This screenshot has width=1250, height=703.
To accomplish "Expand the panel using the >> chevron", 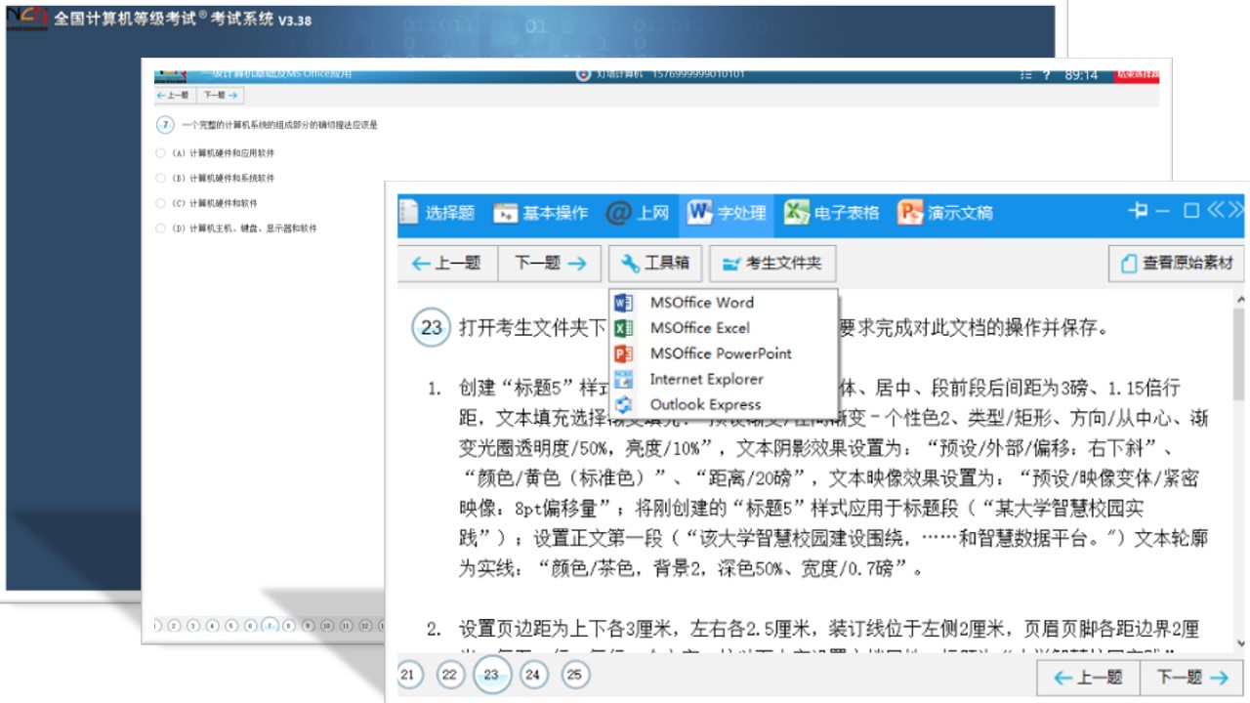I will point(1236,211).
